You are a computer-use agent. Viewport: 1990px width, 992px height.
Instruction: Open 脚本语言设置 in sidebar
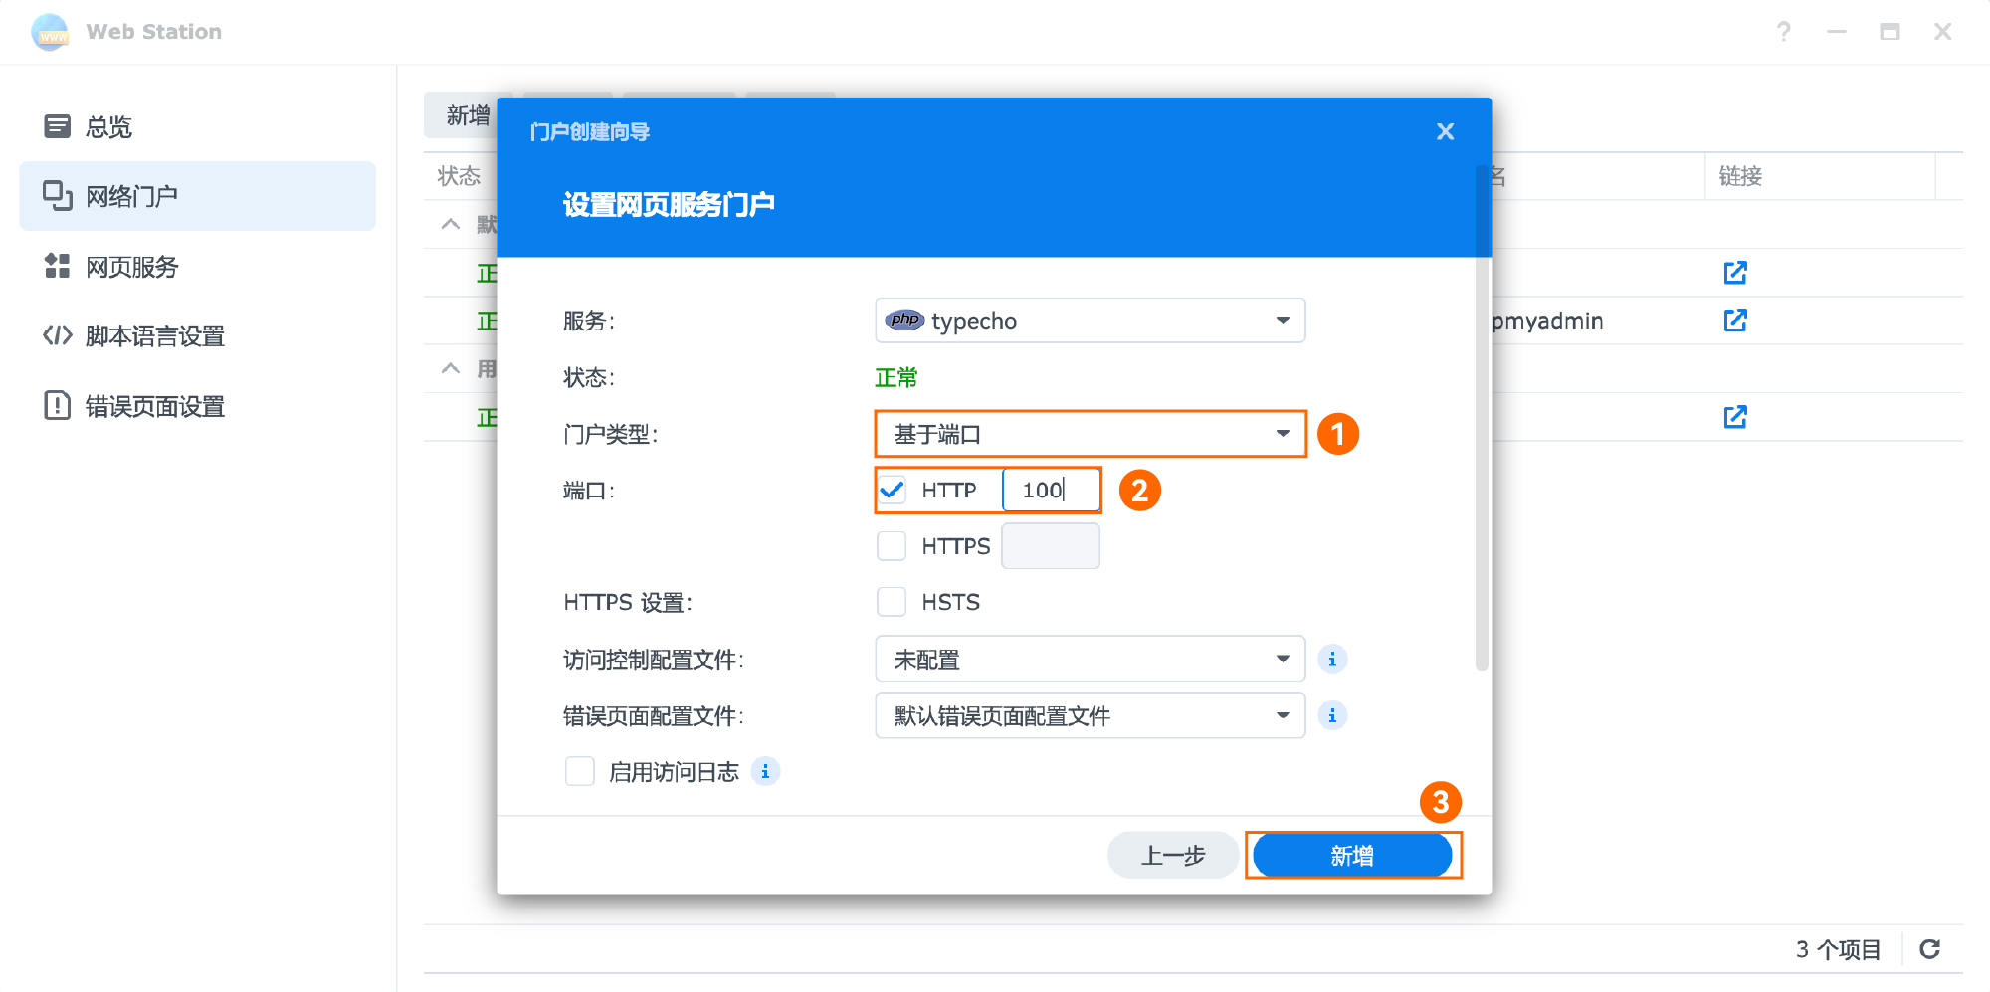click(154, 336)
